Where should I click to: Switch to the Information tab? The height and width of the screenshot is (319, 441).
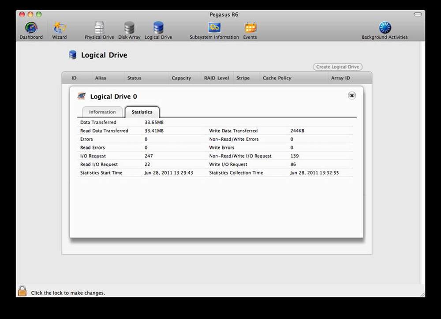(x=102, y=112)
